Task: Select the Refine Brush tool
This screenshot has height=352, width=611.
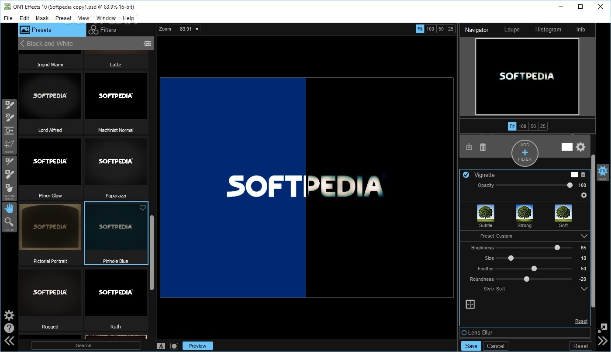Action: (x=9, y=162)
